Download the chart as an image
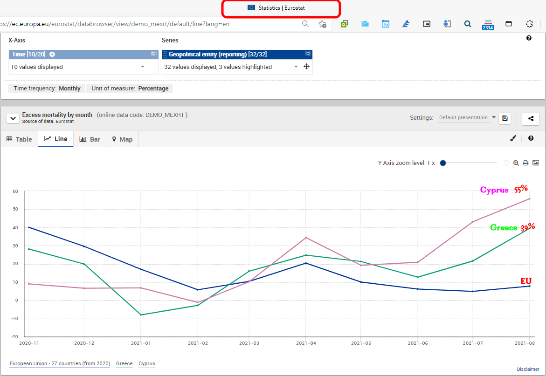 pos(536,163)
